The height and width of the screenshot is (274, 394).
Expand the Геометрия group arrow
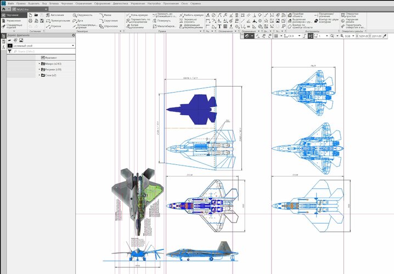point(120,31)
